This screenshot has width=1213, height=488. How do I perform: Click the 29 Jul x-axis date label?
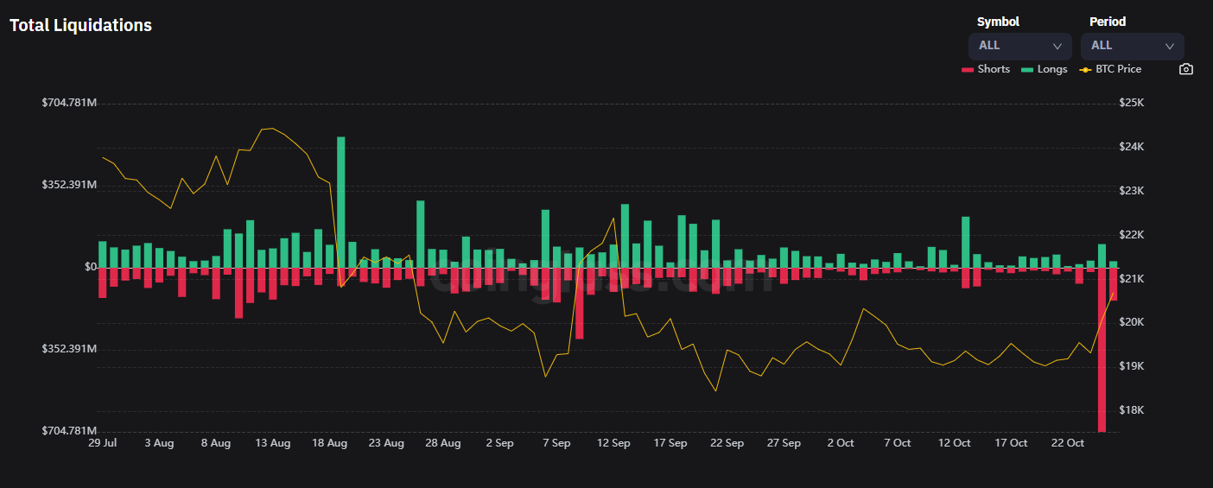(x=103, y=443)
